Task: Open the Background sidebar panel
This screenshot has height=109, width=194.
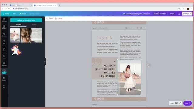Action: coord(4,64)
